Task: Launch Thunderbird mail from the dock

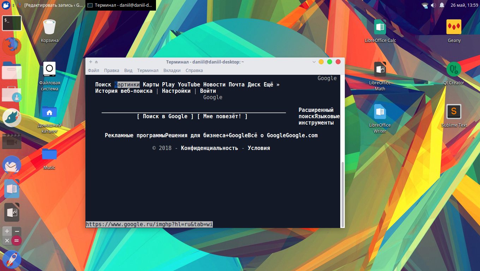Action: pyautogui.click(x=12, y=165)
